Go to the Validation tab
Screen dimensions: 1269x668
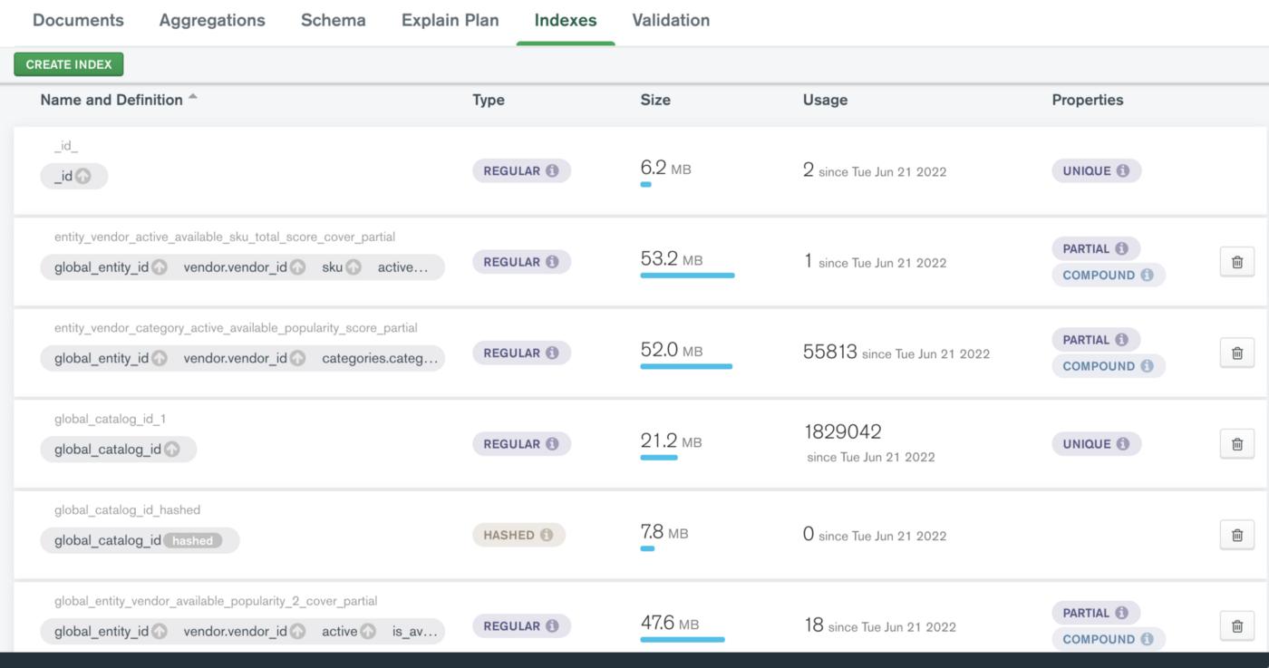(x=671, y=20)
